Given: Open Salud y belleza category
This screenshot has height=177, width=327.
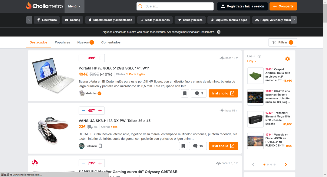Looking at the screenshot, I should pos(190,20).
